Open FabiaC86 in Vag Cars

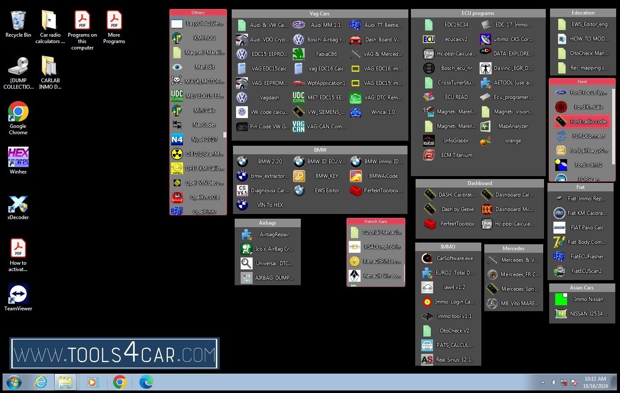point(319,54)
